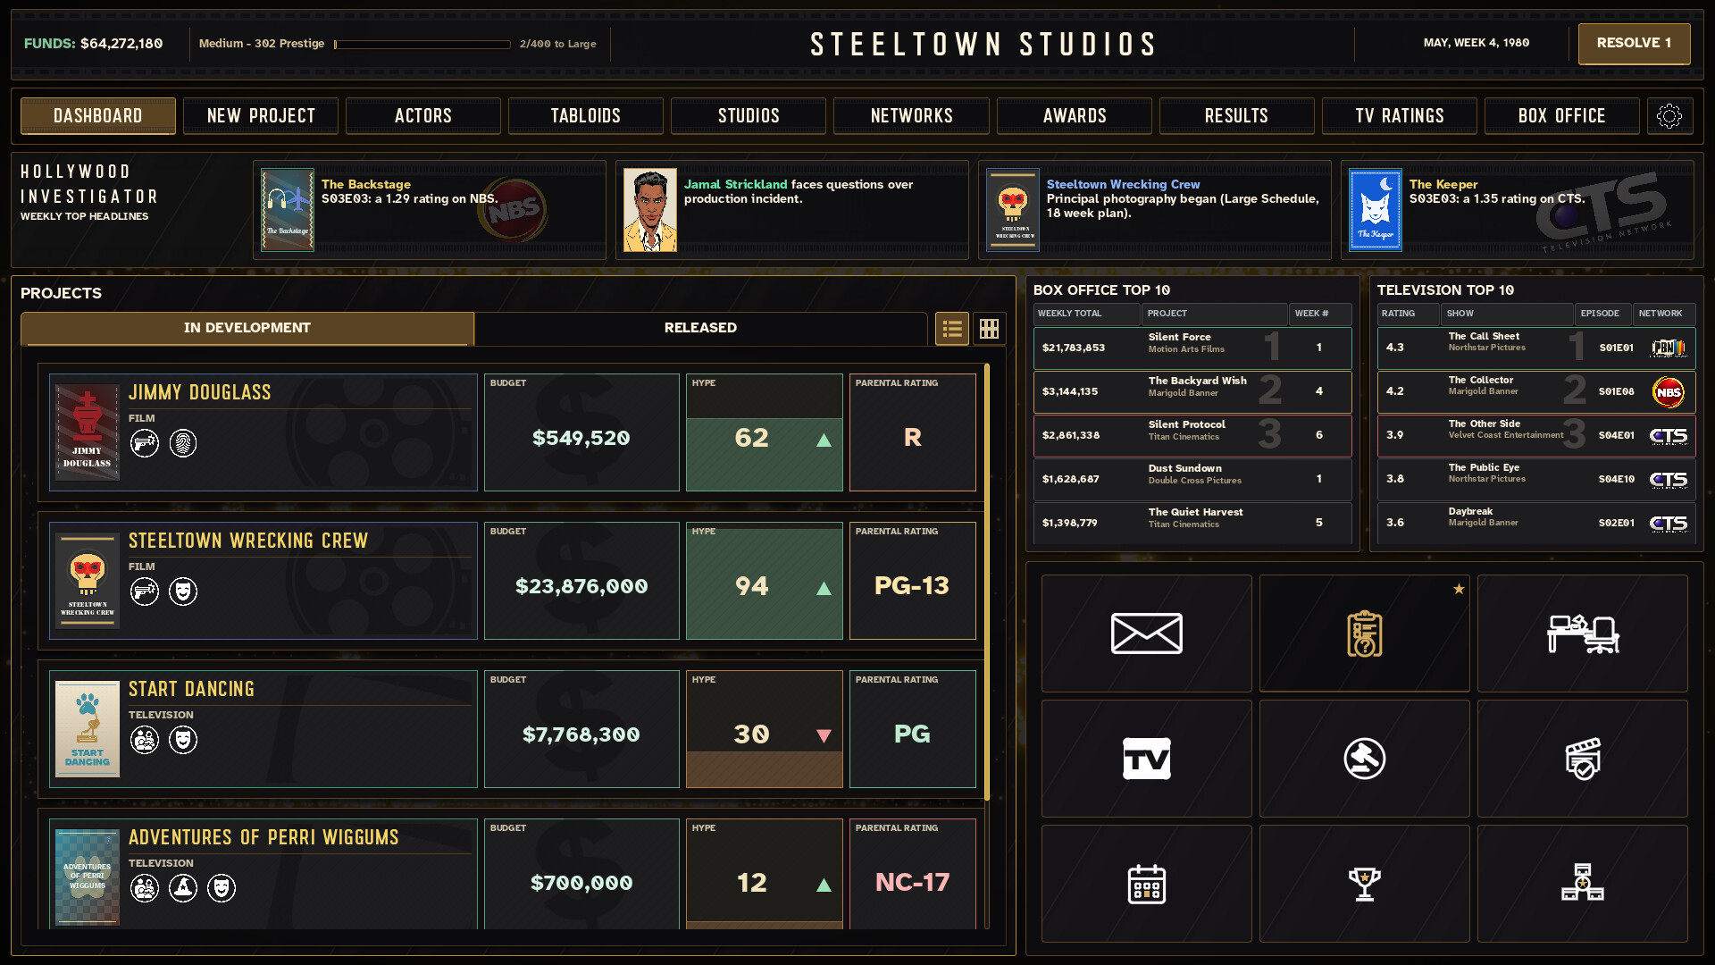Open the Tabloids page

click(586, 116)
